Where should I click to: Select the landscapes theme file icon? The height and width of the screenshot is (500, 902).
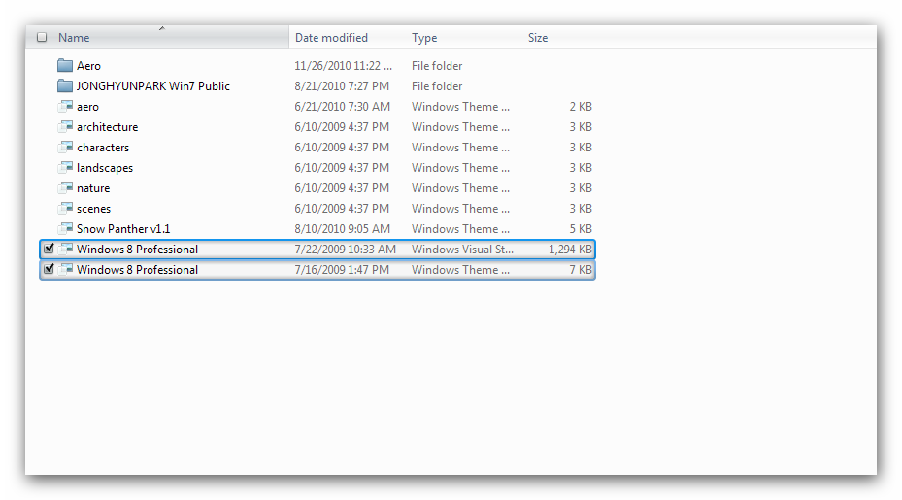click(x=66, y=167)
